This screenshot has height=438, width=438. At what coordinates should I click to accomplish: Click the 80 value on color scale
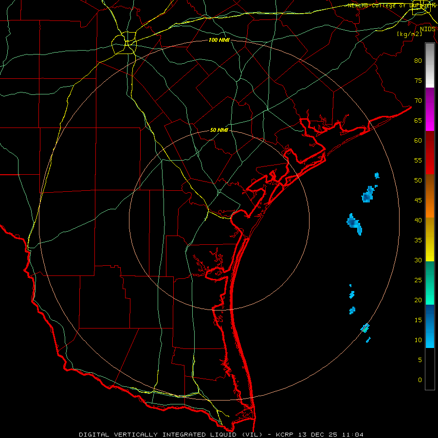[418, 61]
